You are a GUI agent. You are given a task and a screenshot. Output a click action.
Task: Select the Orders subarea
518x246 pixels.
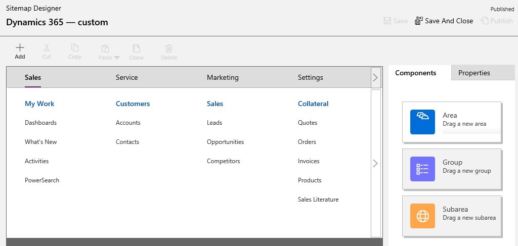pyautogui.click(x=307, y=142)
